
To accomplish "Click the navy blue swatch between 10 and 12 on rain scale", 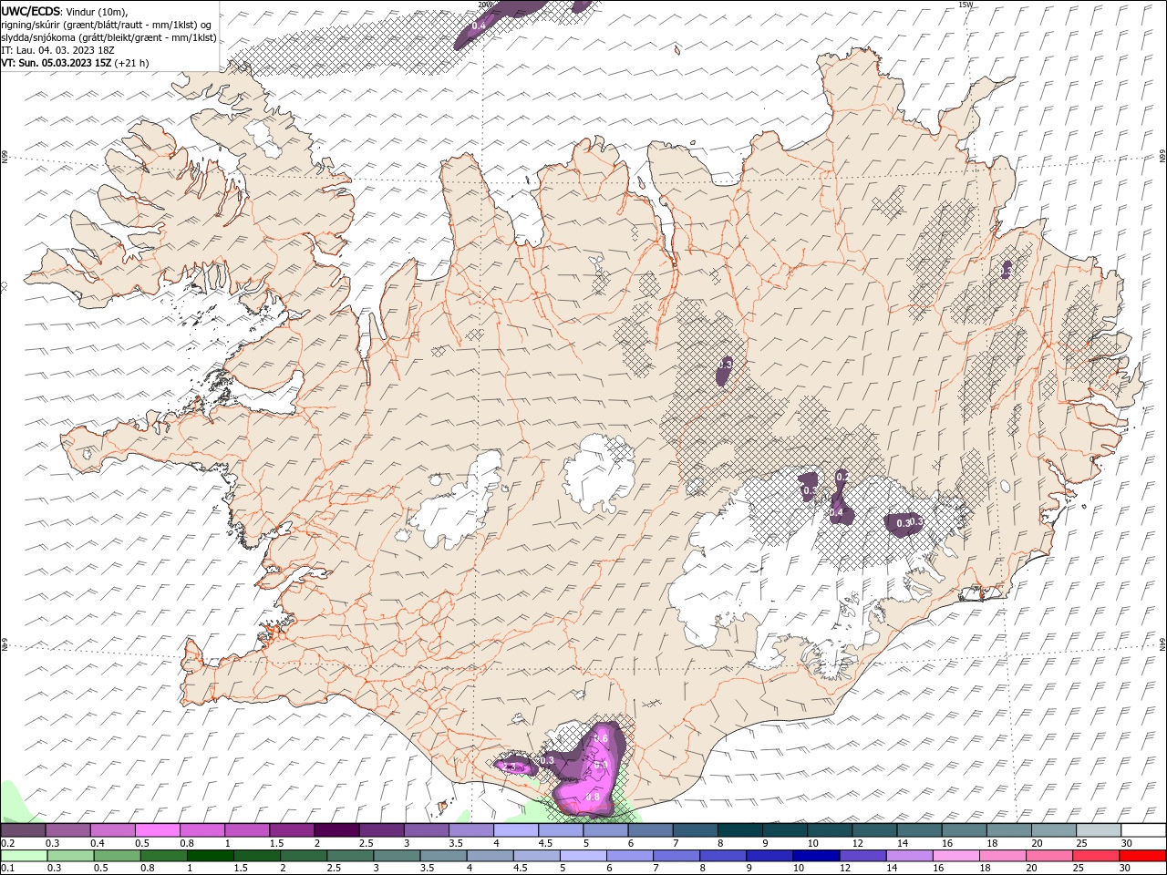I will 816,856.
